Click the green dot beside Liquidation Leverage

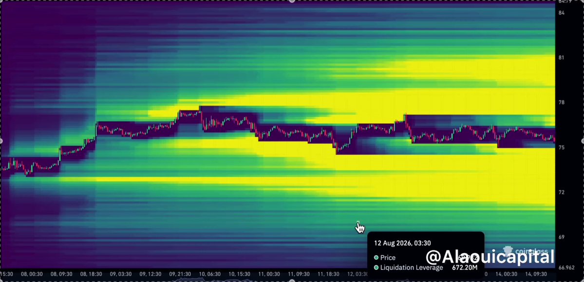point(376,267)
